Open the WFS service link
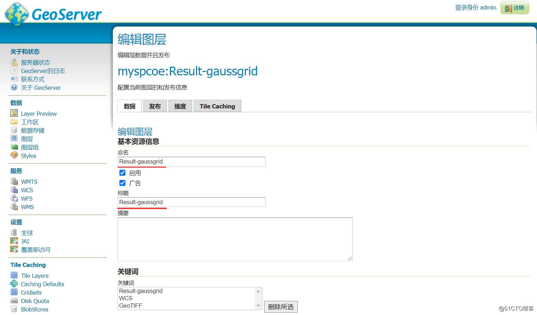Image resolution: width=537 pixels, height=315 pixels. (27, 199)
